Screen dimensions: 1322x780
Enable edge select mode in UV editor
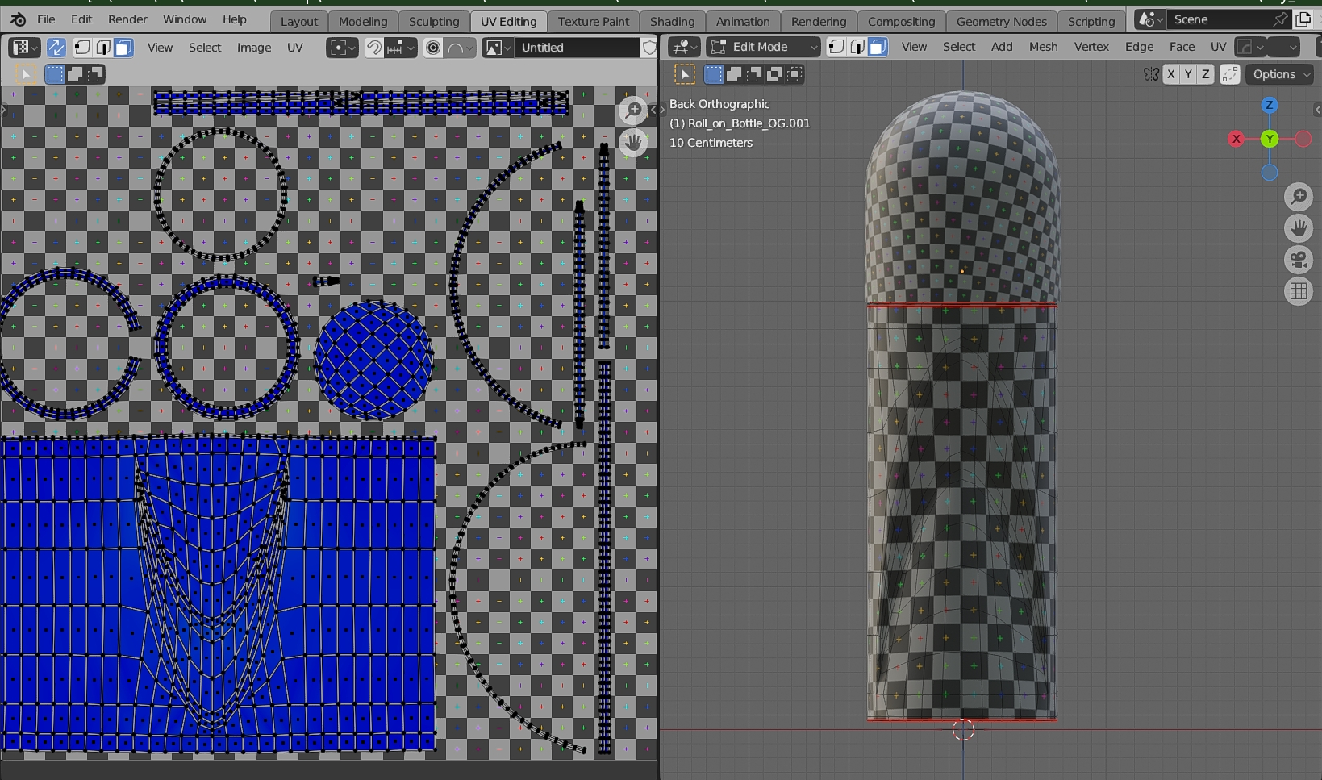103,48
